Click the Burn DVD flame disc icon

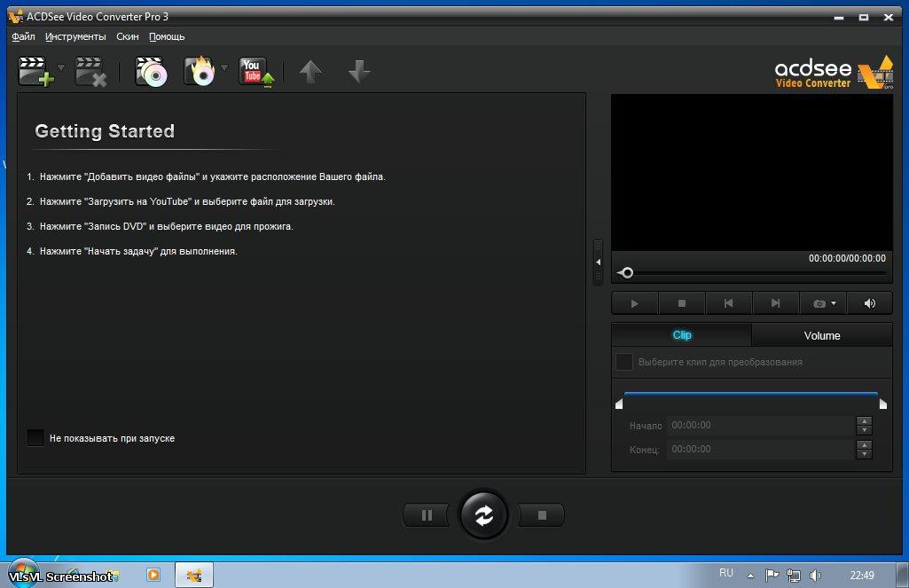(200, 71)
